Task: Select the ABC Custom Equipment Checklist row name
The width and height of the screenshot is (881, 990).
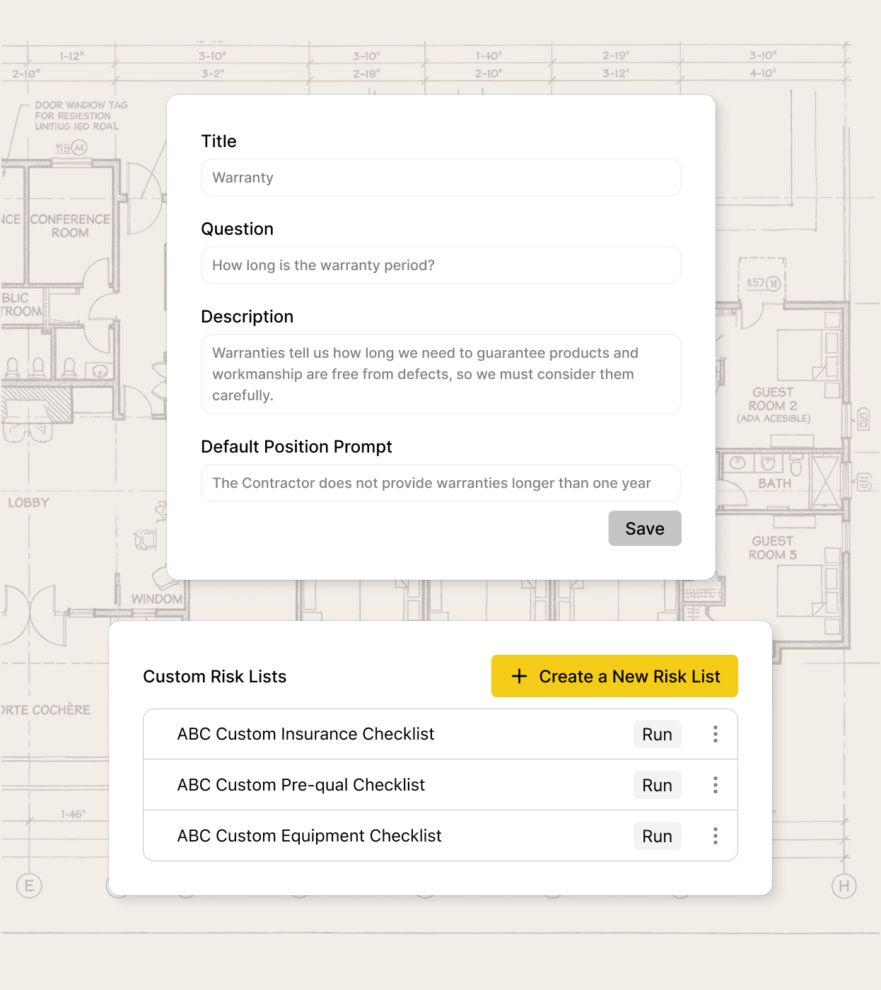Action: 309,836
